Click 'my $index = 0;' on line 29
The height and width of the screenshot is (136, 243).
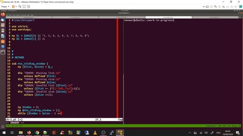point(28,107)
